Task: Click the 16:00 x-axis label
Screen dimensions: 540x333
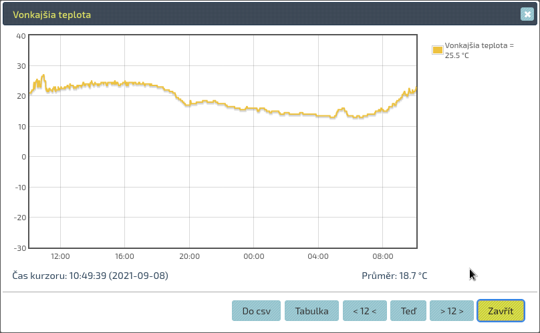Action: point(124,256)
